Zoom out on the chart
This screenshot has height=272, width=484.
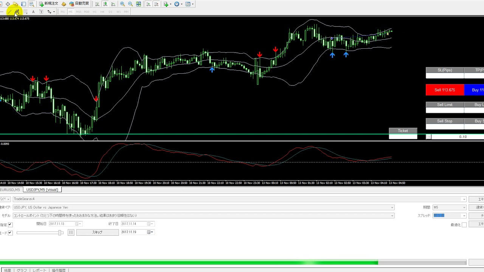[130, 4]
